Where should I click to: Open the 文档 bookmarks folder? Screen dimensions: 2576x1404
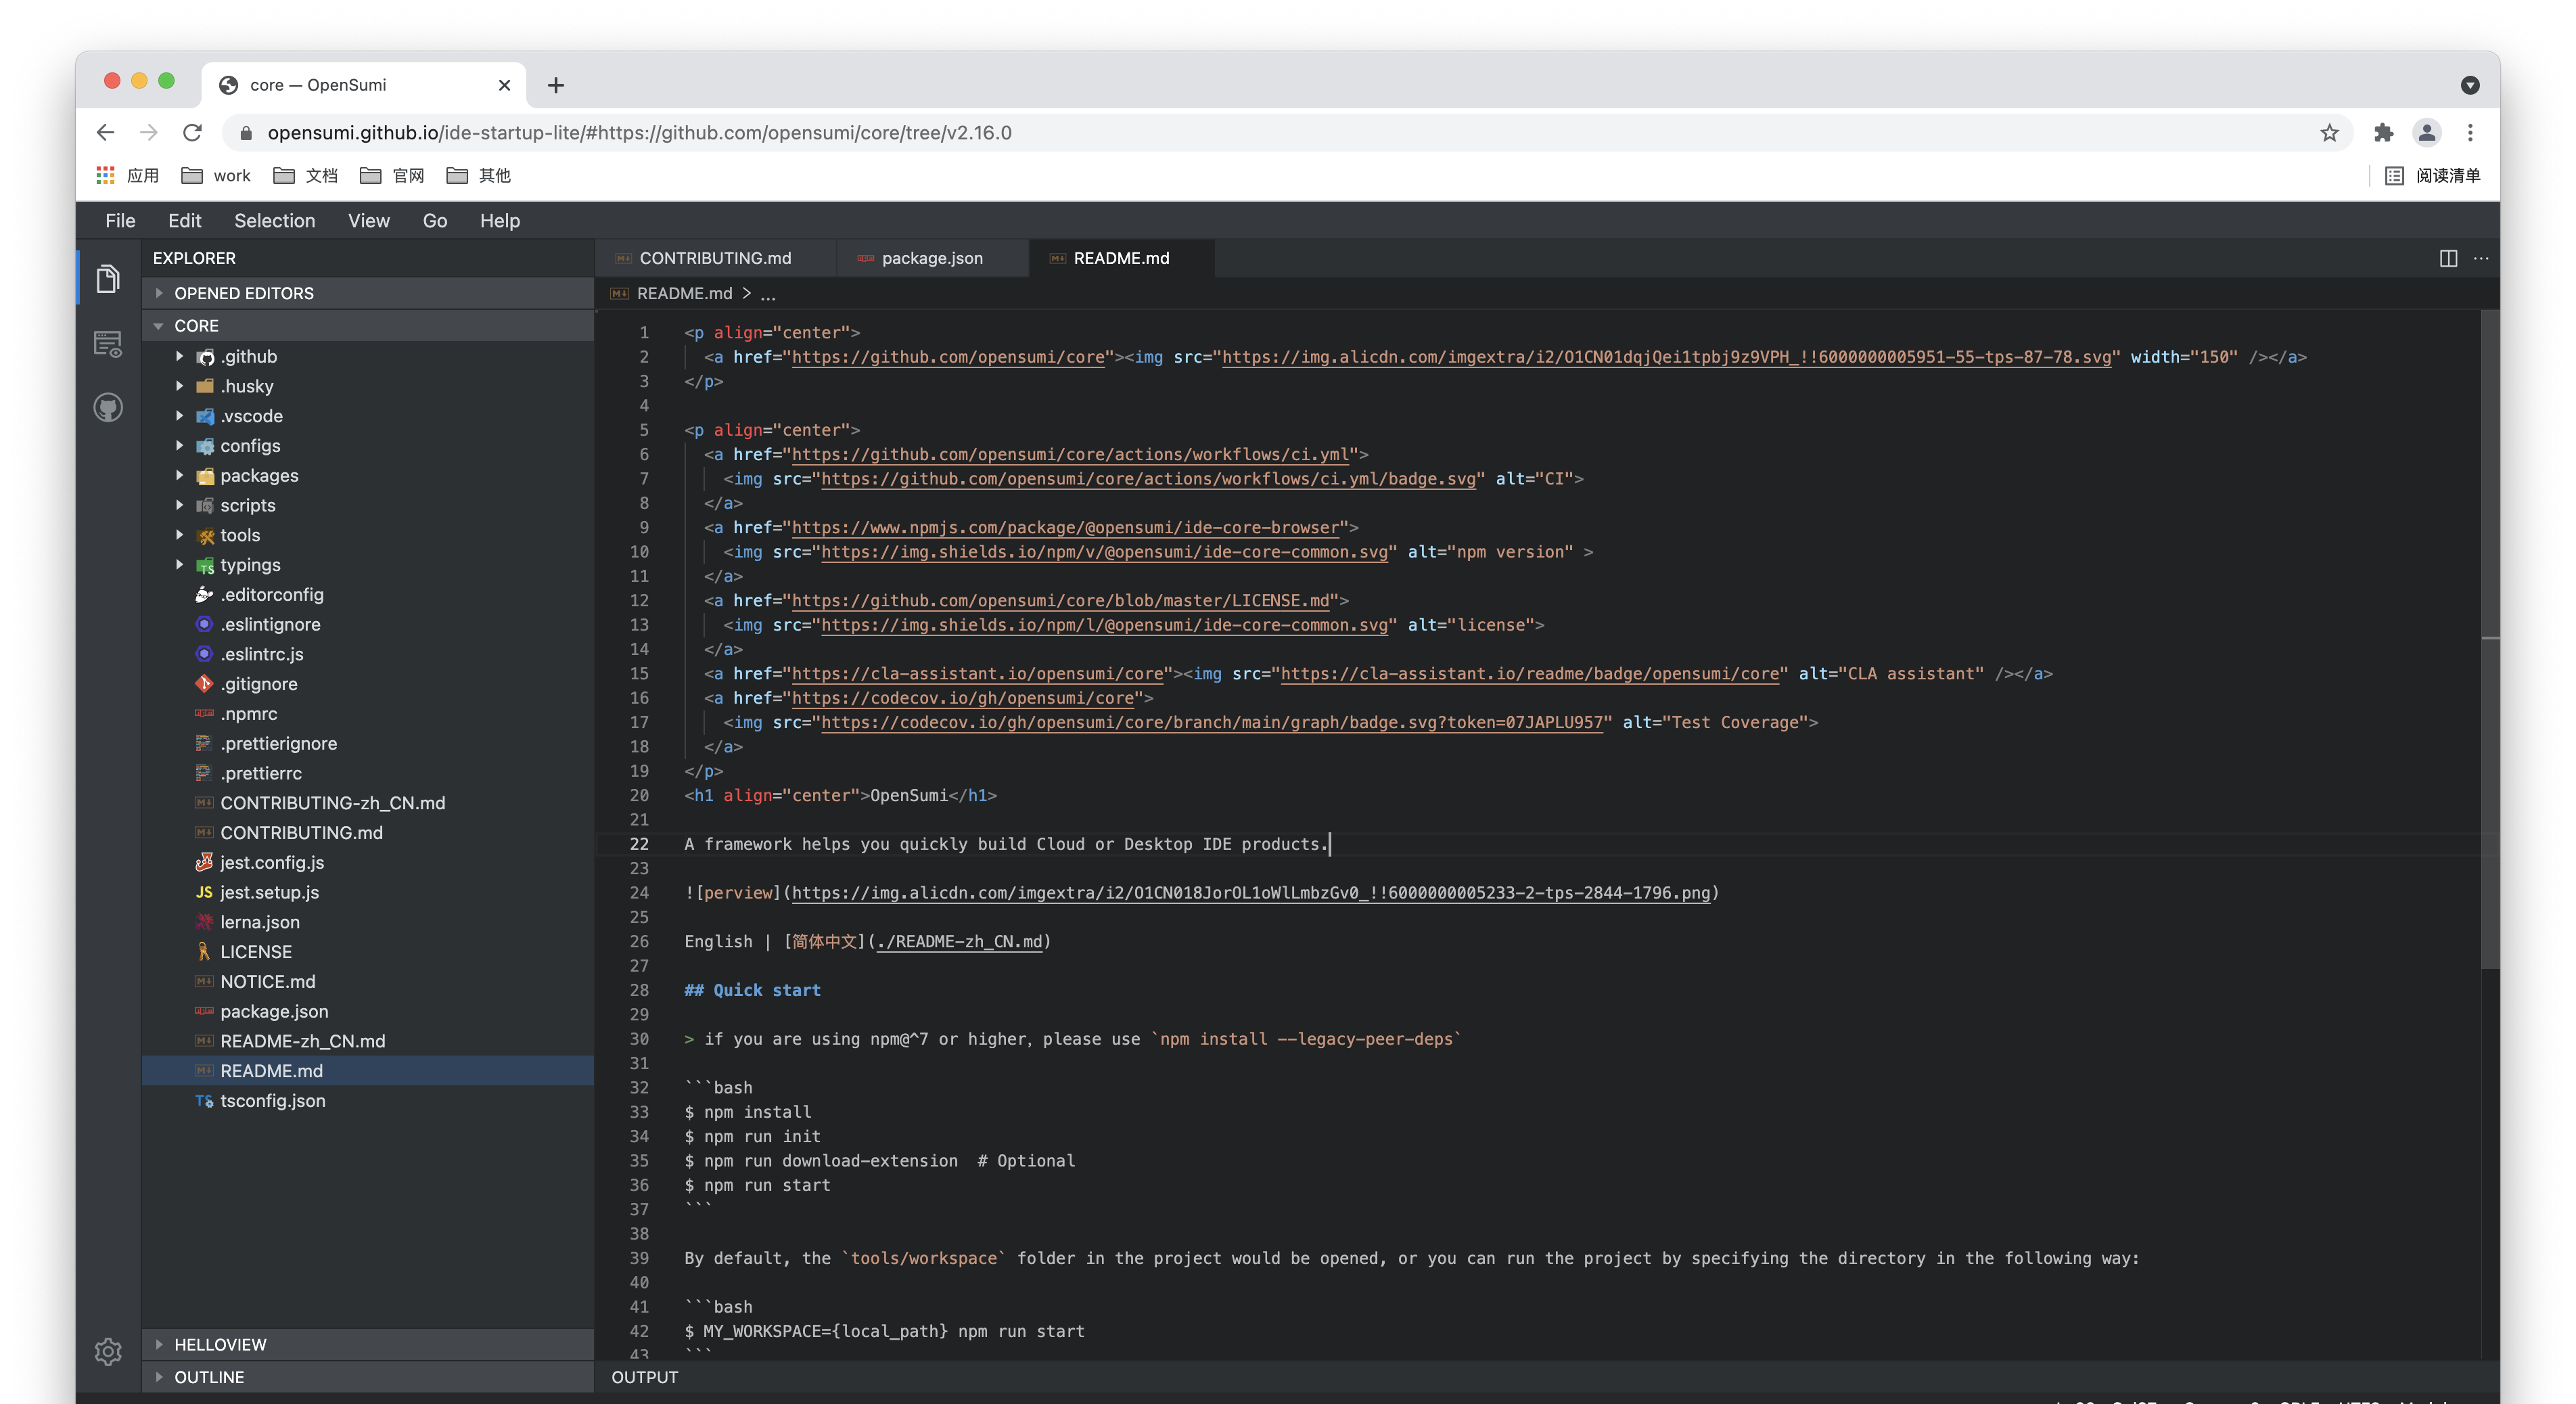point(305,175)
